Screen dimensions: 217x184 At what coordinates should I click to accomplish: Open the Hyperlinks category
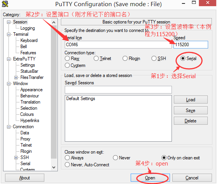tap(30, 120)
